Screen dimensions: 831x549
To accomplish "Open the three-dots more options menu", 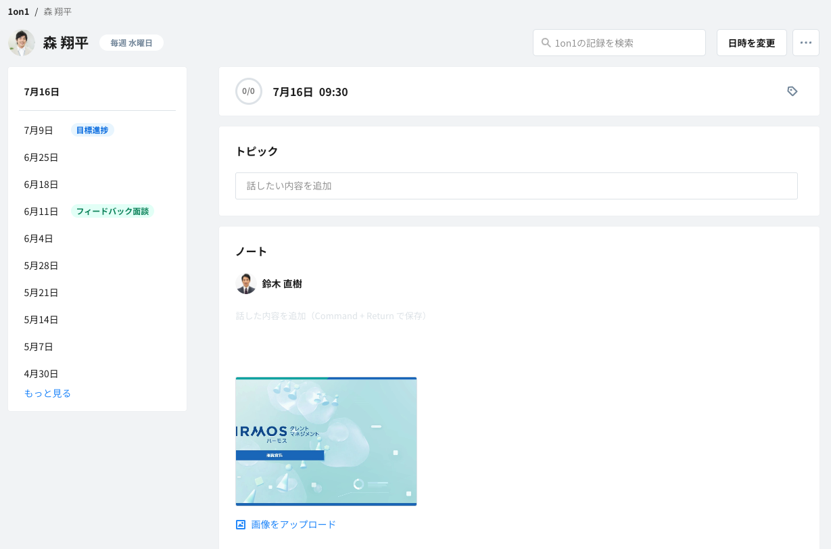I will [x=805, y=43].
